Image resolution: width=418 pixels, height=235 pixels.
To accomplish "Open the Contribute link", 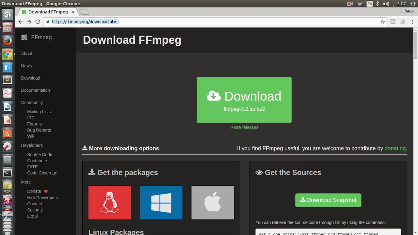I will [37, 161].
